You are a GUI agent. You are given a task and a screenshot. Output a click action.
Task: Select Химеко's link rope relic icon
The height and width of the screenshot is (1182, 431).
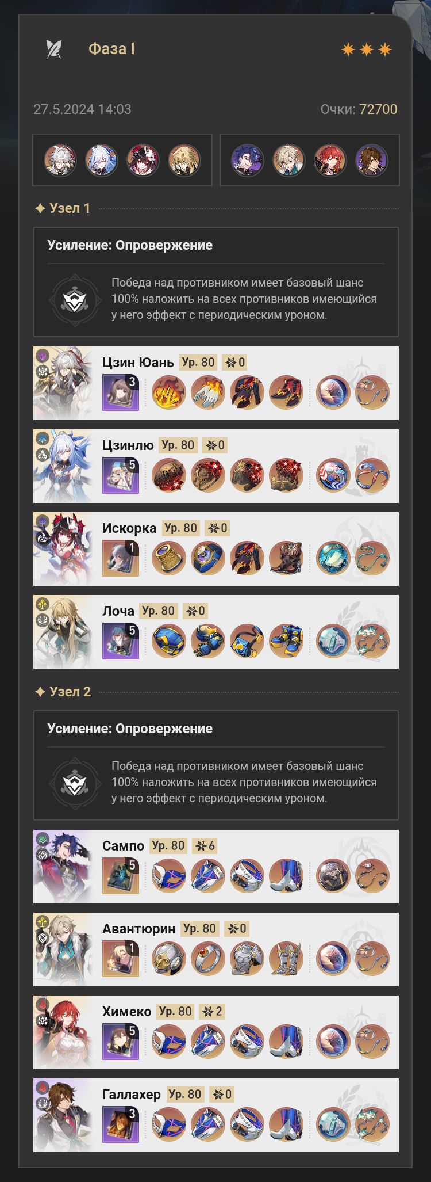click(372, 1042)
